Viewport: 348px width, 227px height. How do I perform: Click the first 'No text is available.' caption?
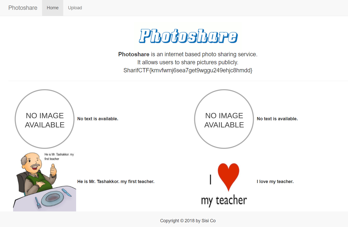[x=98, y=119]
